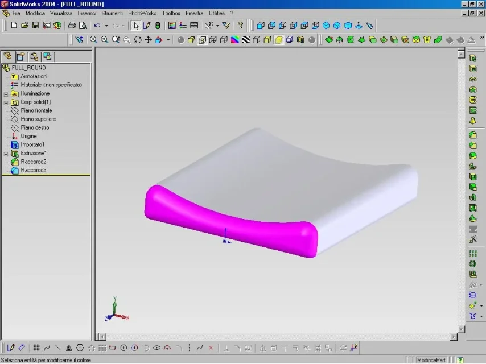Viewport: 486px width, 364px height.
Task: Create a new document with the blank page icon
Action: [14, 26]
